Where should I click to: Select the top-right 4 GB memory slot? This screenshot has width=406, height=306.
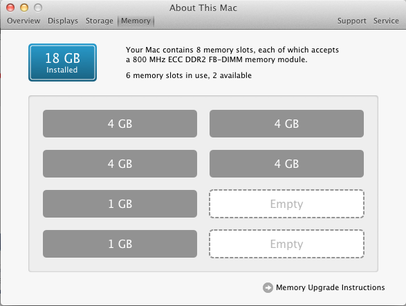point(286,124)
